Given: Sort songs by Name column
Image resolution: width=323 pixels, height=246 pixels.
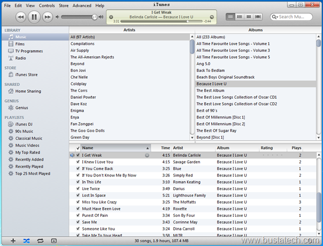Looking at the screenshot, I should pyautogui.click(x=116, y=148).
